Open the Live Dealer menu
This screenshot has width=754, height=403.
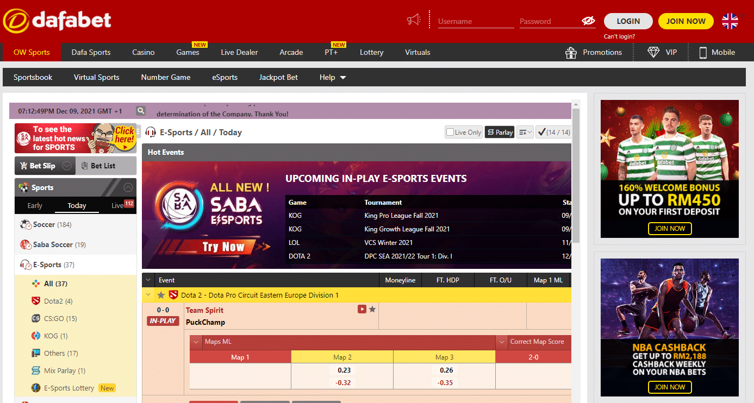(239, 52)
